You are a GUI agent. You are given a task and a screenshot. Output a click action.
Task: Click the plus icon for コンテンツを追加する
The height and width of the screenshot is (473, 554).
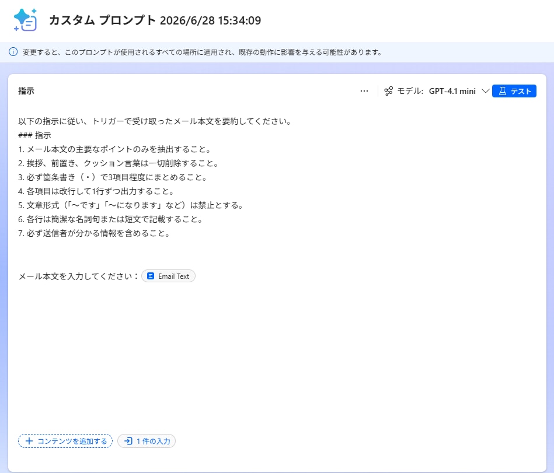coord(29,441)
